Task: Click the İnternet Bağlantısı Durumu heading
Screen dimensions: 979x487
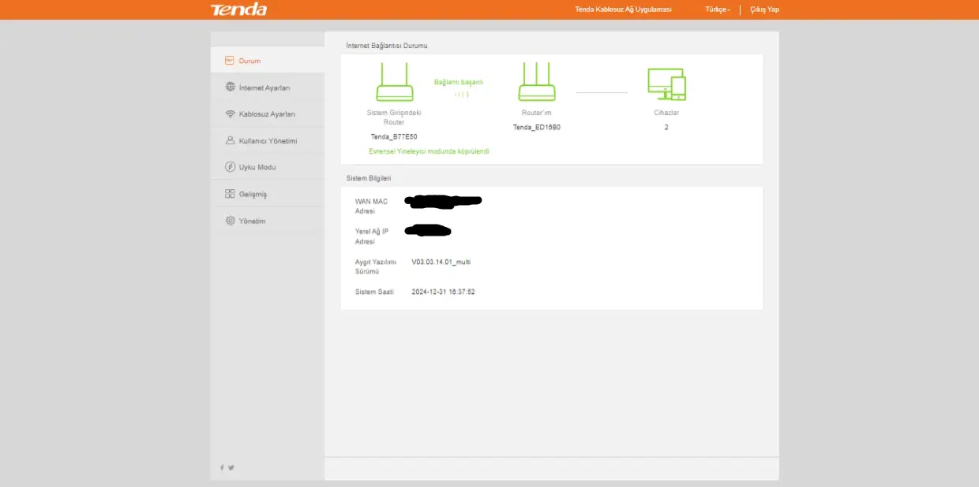Action: pos(387,46)
